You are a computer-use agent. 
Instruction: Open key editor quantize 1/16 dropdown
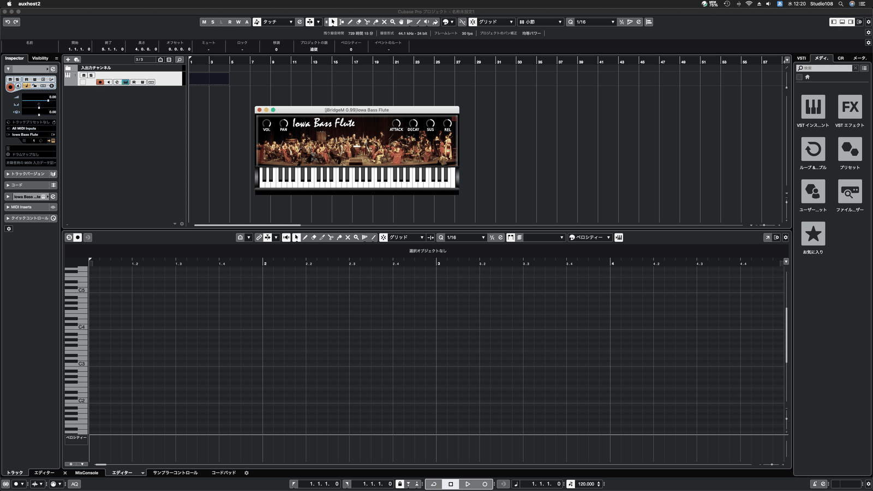point(465,237)
